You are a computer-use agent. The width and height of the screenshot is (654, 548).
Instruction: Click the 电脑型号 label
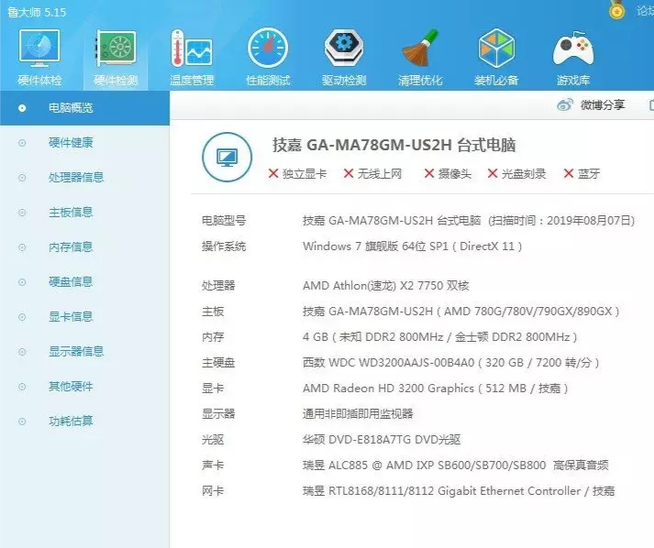pos(224,221)
